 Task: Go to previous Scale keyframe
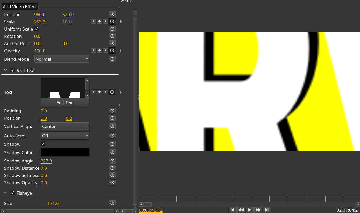click(94, 22)
